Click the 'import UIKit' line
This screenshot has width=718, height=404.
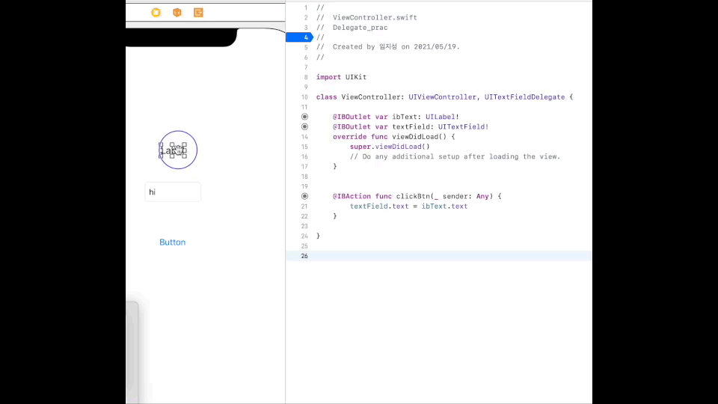tap(341, 77)
